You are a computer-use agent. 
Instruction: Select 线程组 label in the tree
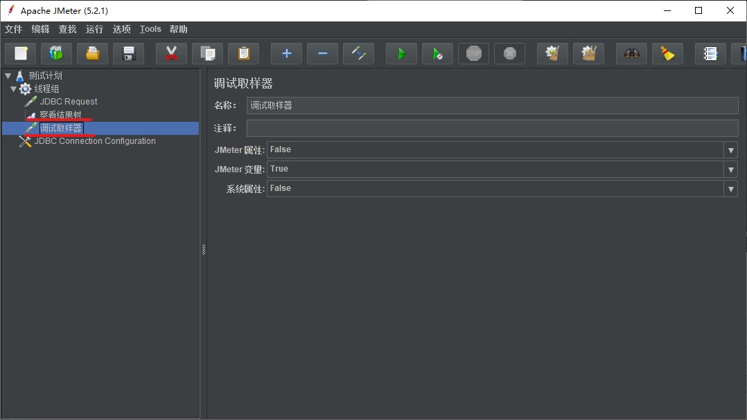(46, 89)
